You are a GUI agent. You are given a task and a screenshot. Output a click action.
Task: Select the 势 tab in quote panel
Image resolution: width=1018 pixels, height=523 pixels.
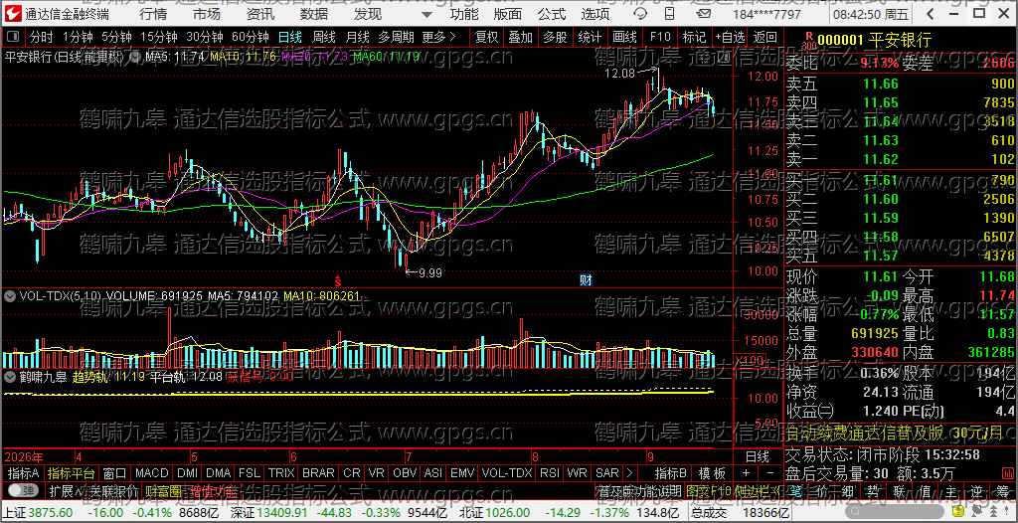(x=874, y=491)
